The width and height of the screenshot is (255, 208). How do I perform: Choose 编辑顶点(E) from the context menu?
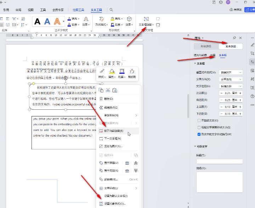click(x=118, y=108)
